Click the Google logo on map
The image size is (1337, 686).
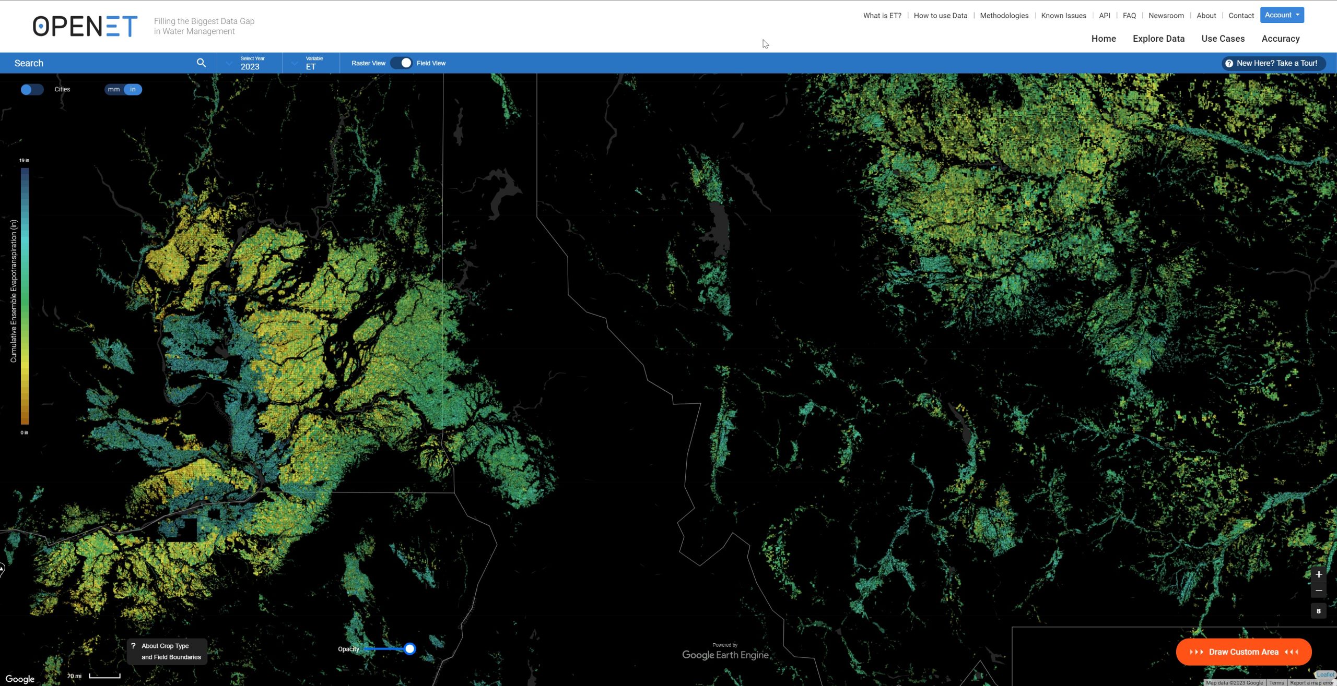point(20,679)
